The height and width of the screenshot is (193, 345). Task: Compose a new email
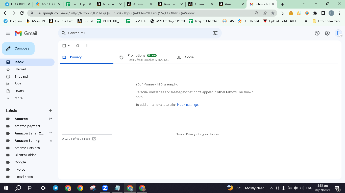pos(18,49)
